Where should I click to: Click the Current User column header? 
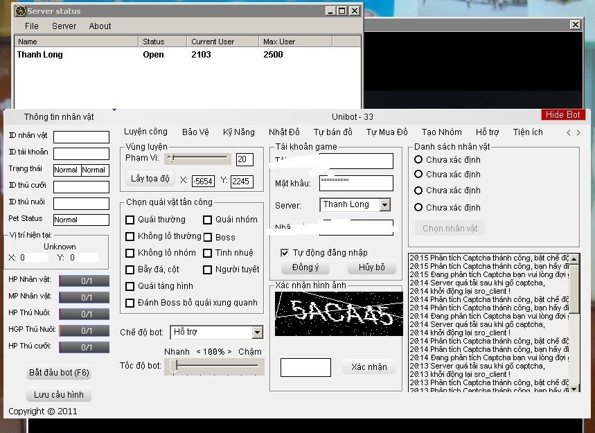click(x=223, y=42)
